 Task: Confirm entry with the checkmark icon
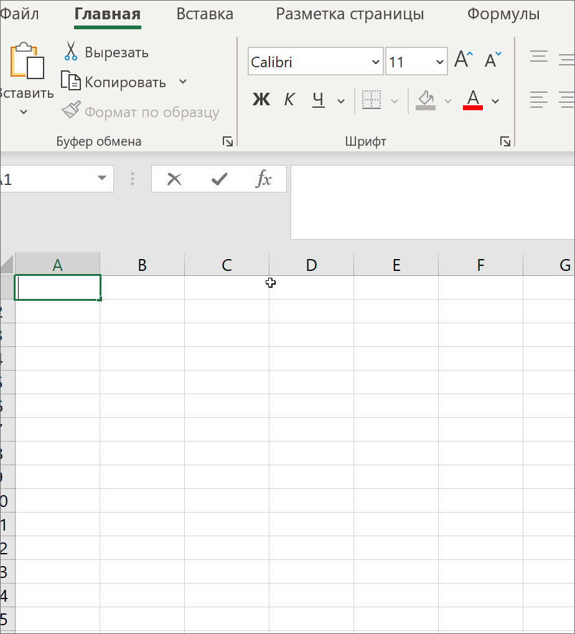pos(219,179)
